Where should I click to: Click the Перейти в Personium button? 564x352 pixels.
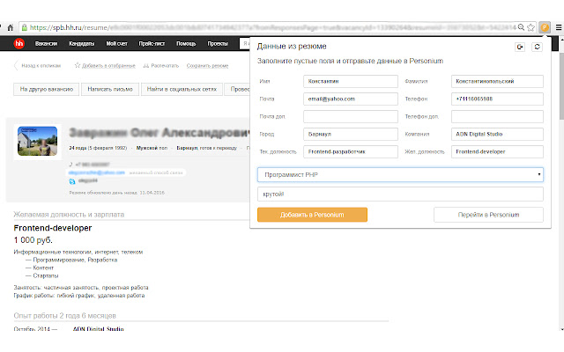point(488,215)
